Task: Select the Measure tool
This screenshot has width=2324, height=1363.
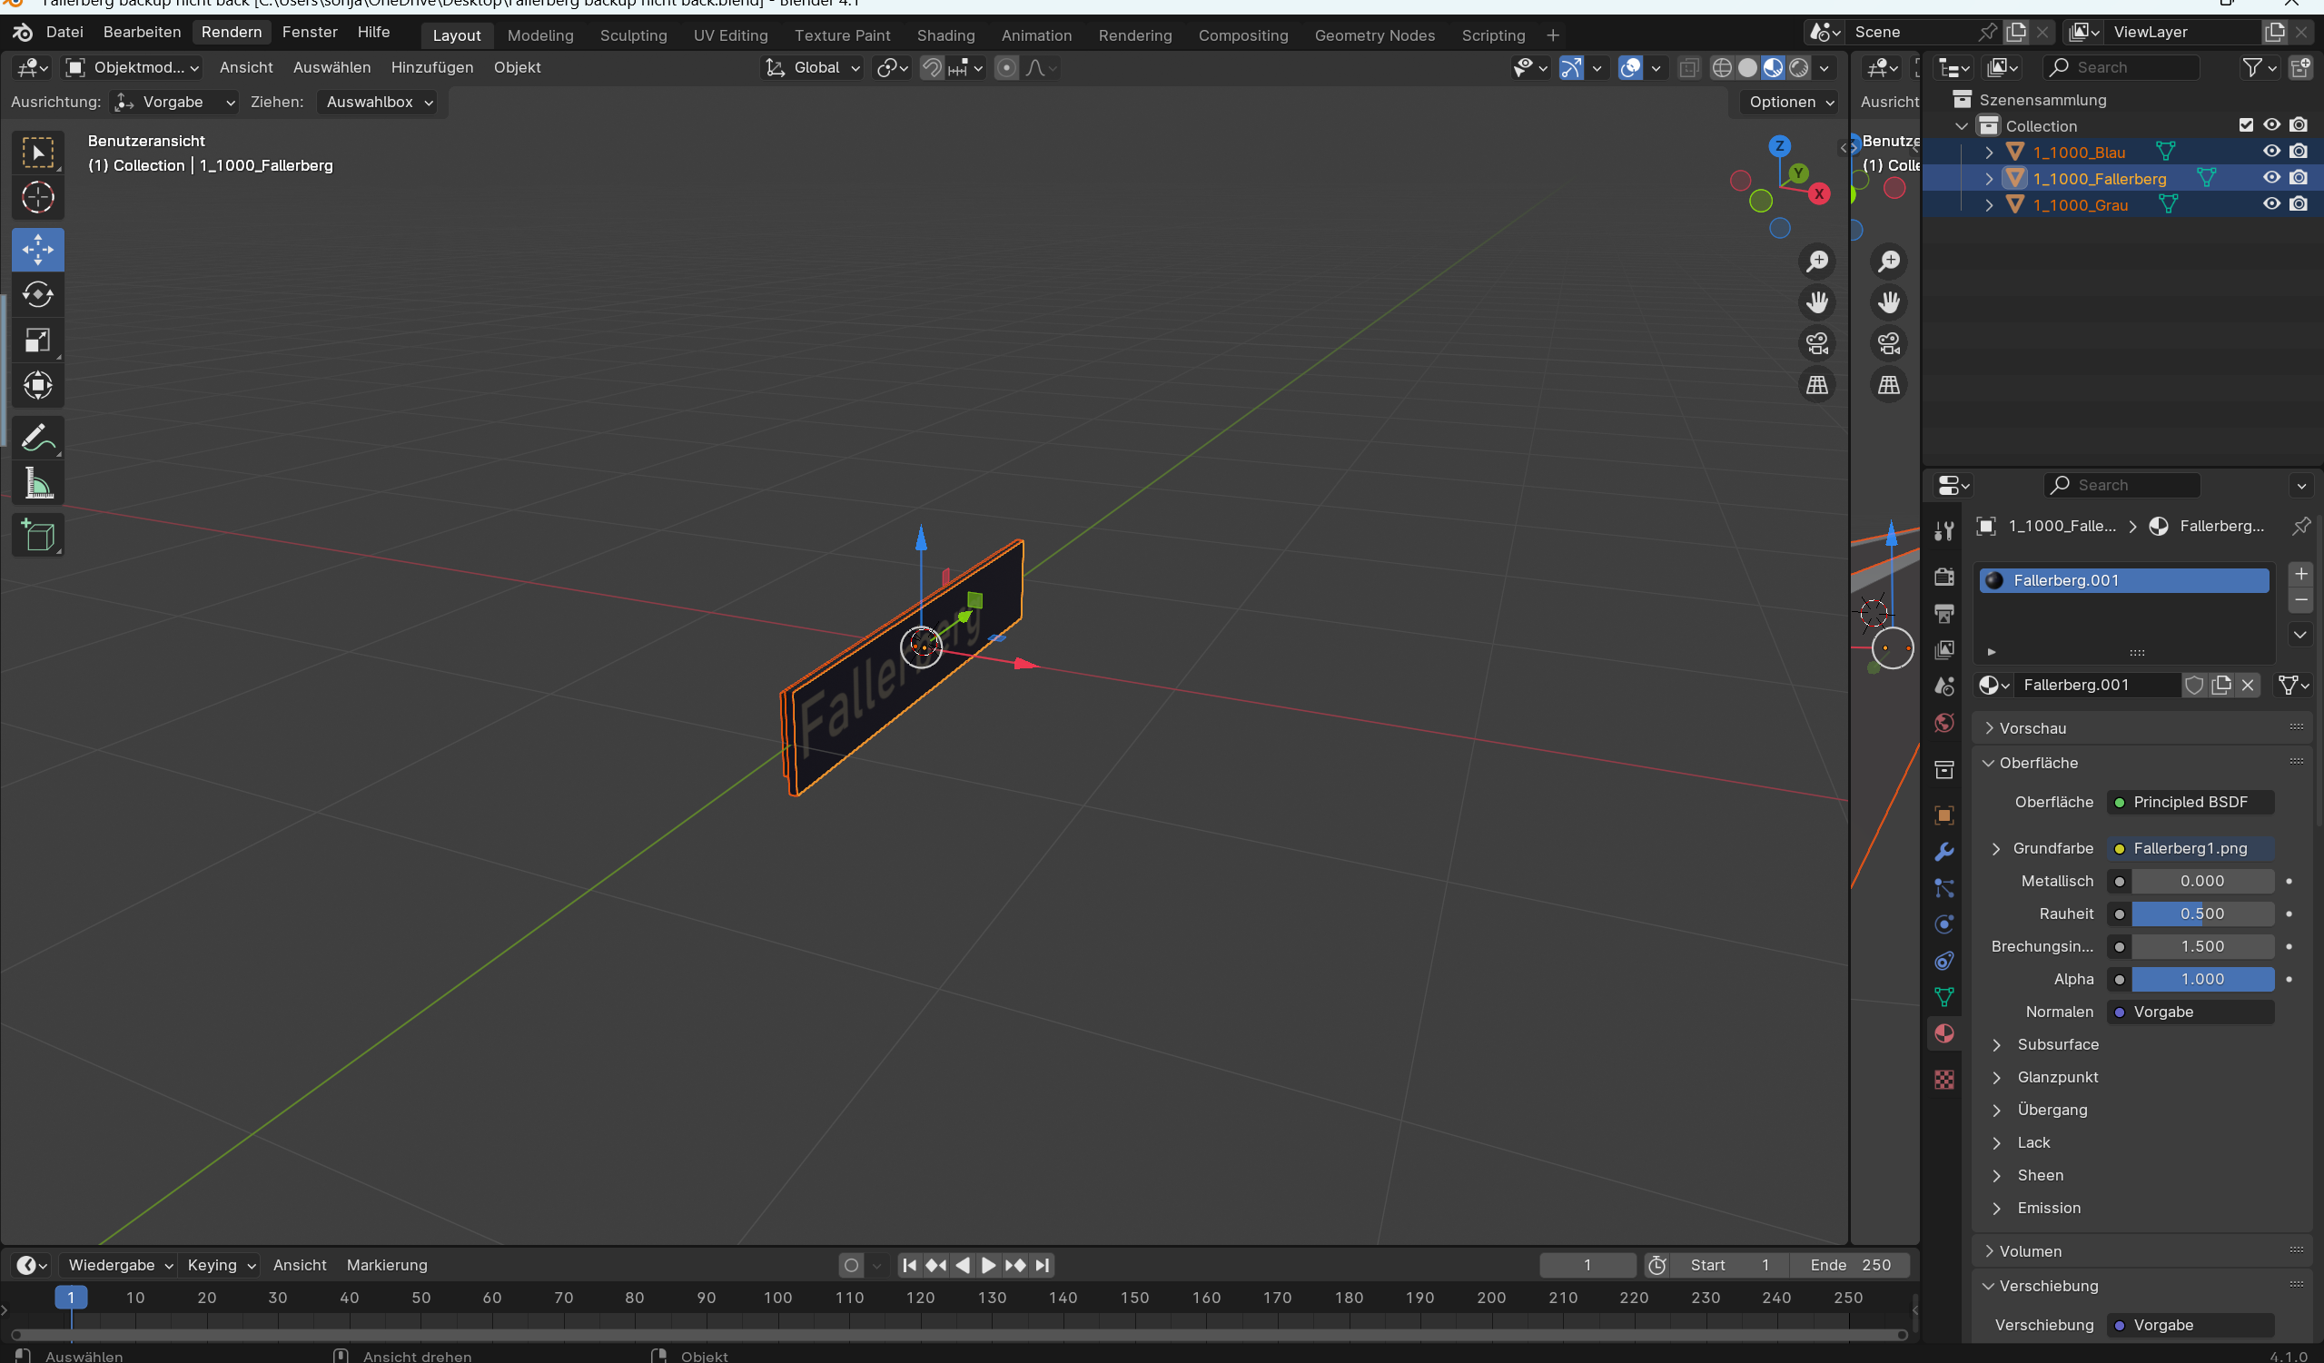Action: click(x=38, y=483)
